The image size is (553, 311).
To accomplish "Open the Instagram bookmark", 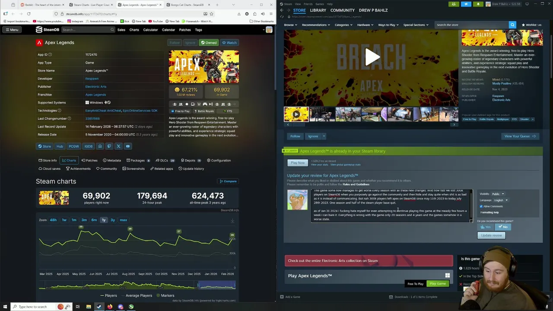I will pos(75,21).
